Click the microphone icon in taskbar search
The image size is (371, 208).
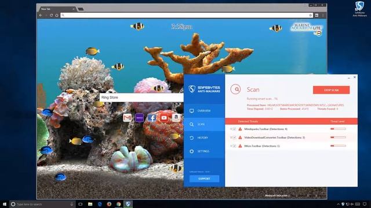click(72, 204)
